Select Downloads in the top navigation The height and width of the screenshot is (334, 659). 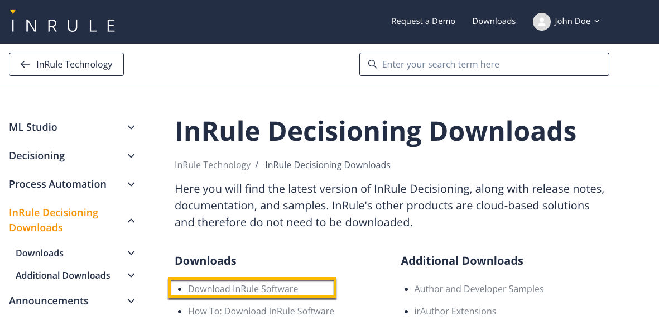[493, 21]
